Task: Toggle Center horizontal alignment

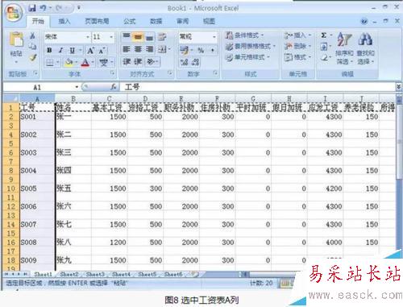Action: coord(138,49)
